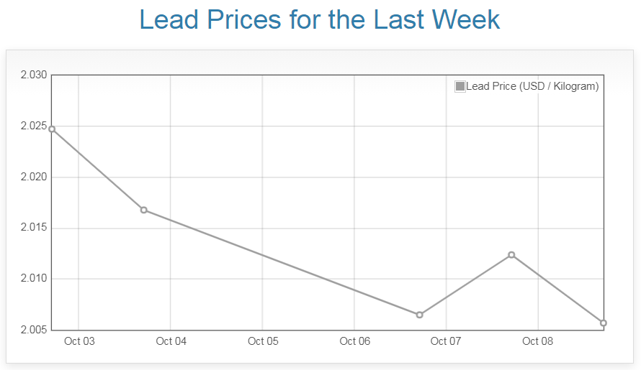
Task: Click the Oct 08 x-axis label
Action: (x=538, y=341)
